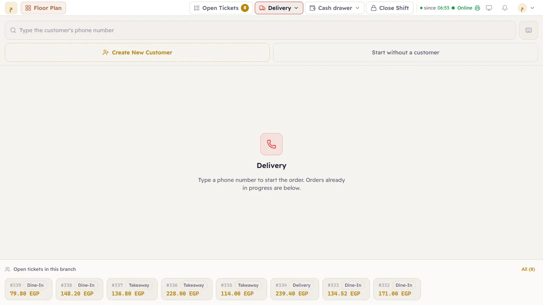Open ticket #334 Delivery 239.40 EGP

click(295, 289)
